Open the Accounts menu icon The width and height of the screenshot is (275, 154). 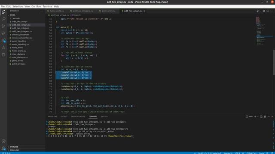[3, 141]
